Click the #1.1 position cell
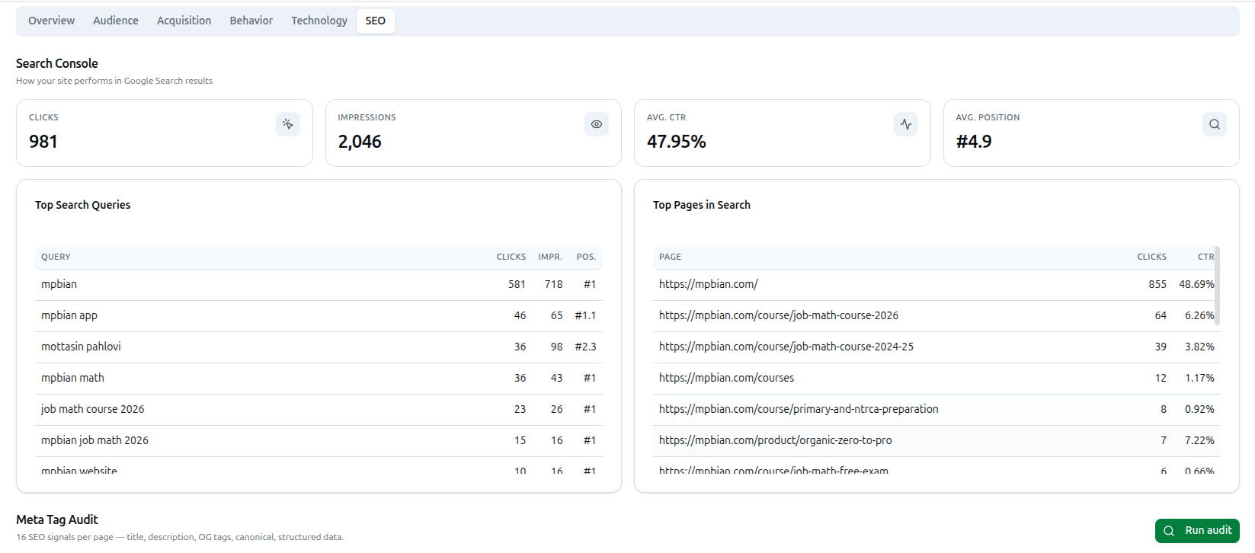 click(585, 315)
